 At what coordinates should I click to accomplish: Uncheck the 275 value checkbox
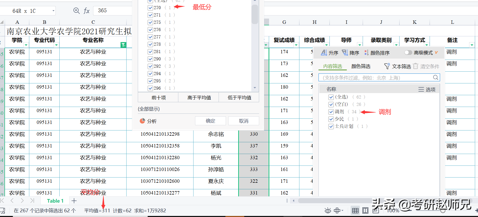[x=150, y=22]
